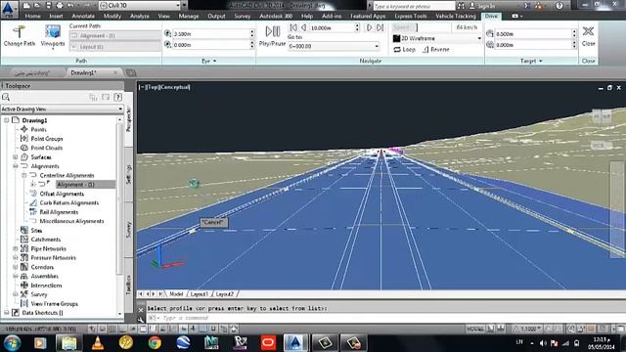
Task: Step forward one increment in Navigate
Action: tap(370, 27)
